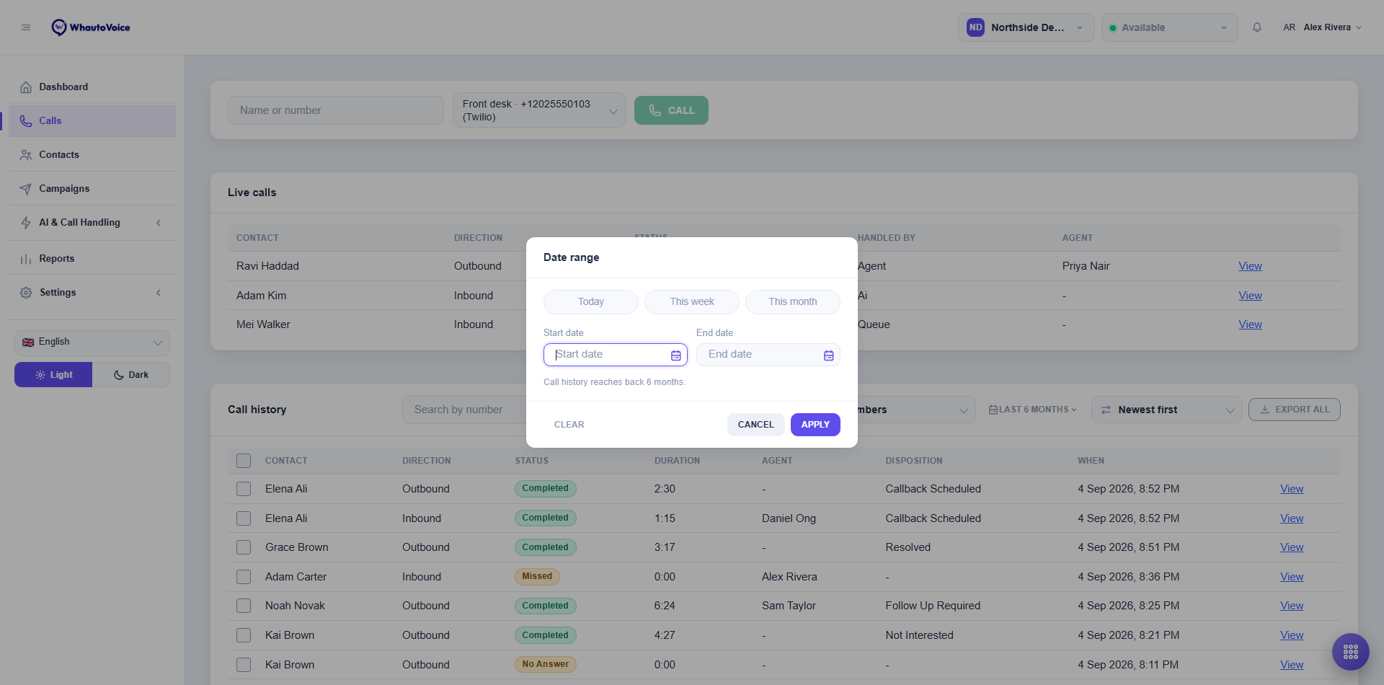
Task: Click the Name or number field
Action: (x=336, y=110)
